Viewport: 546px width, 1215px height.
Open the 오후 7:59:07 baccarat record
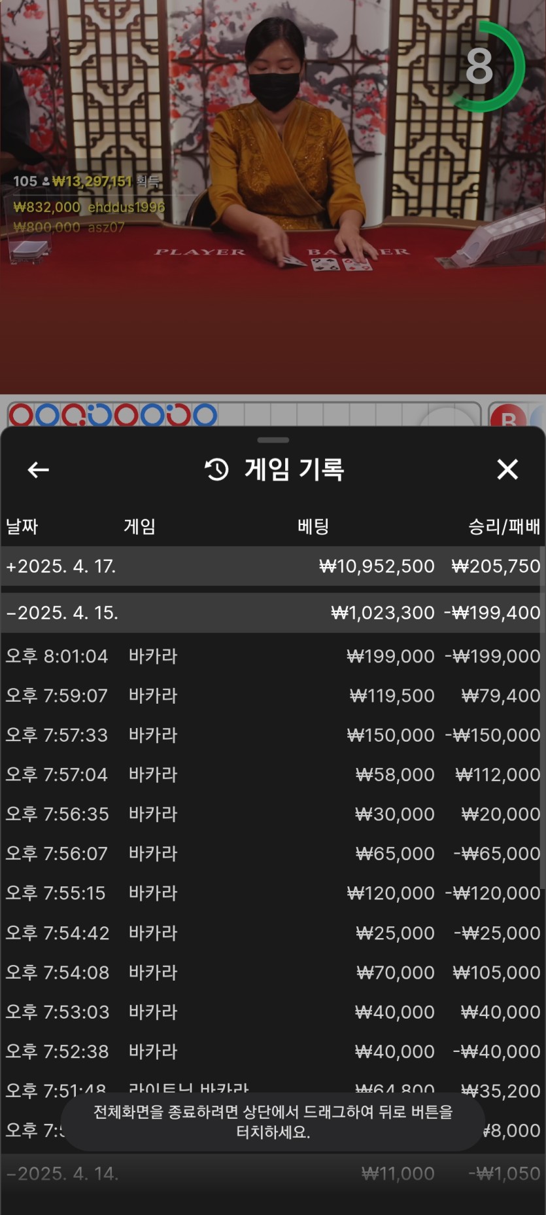click(273, 695)
